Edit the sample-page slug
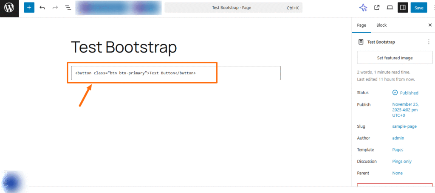 [x=404, y=126]
